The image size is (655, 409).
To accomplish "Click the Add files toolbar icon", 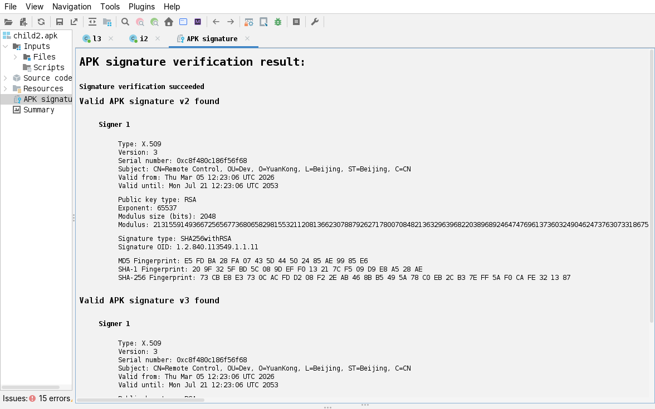I will click(23, 22).
